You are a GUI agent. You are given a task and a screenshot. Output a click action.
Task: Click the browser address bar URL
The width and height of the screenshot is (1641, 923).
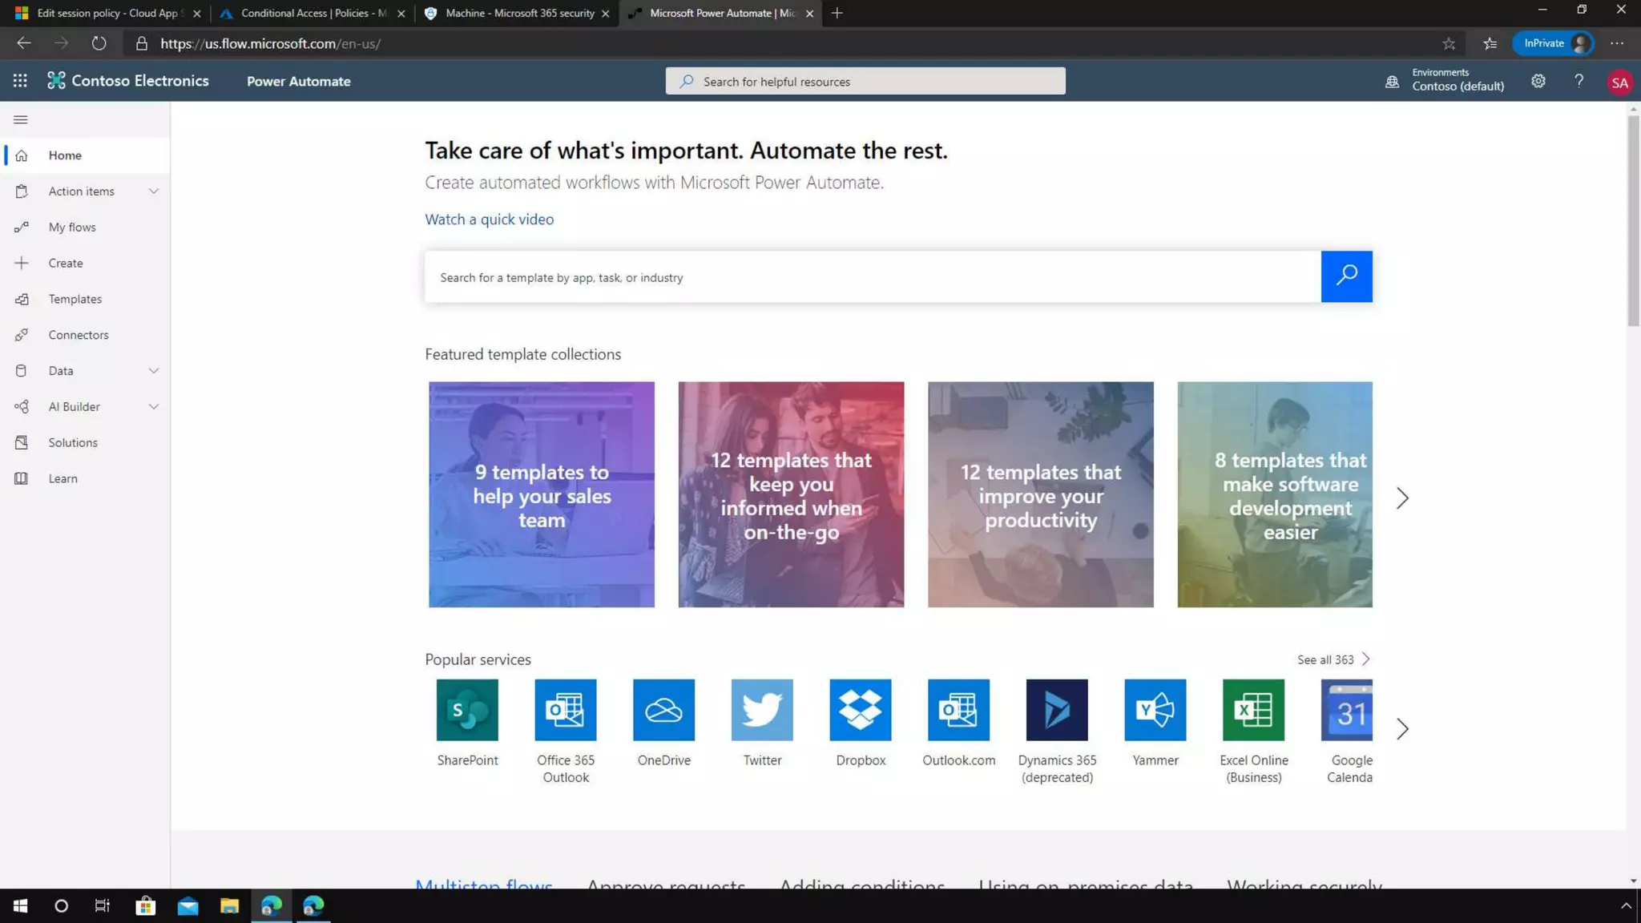(270, 43)
